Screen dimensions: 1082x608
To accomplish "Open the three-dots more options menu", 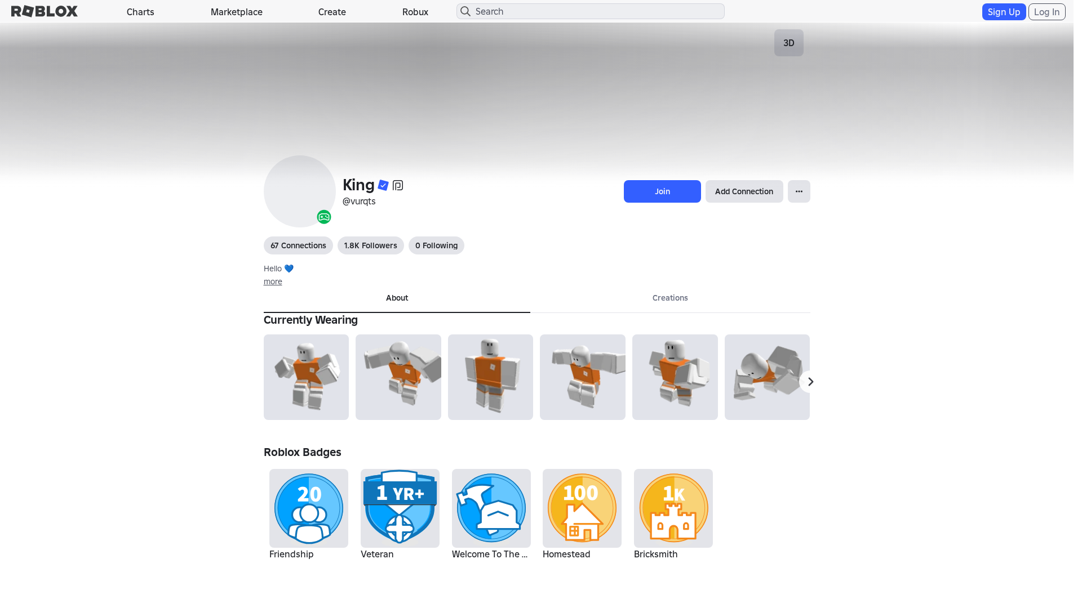I will click(799, 191).
